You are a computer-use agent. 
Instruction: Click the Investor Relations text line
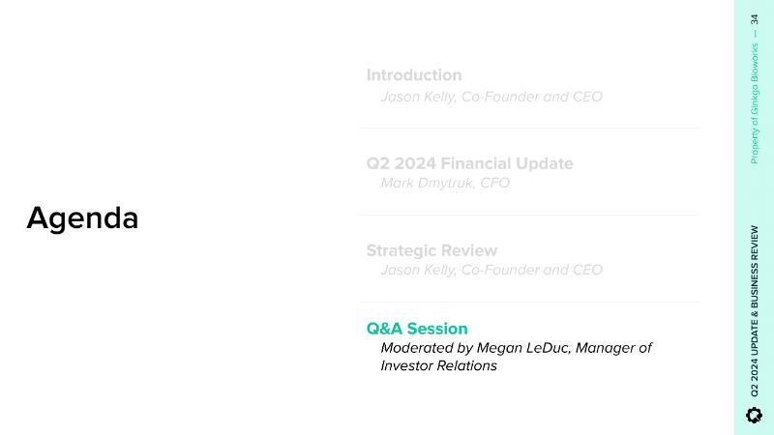[x=438, y=366]
